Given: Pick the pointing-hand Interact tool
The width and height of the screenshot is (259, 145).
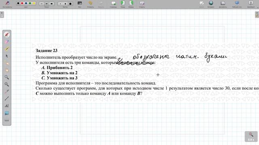Looking at the screenshot, I should point(7,63).
